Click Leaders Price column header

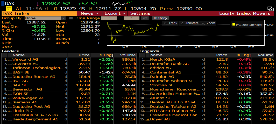click(x=79, y=55)
